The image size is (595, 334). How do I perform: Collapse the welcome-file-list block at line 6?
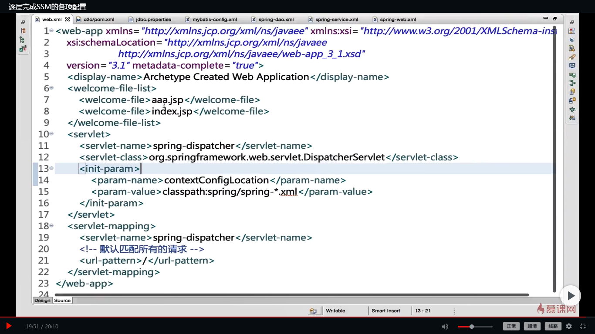click(51, 88)
